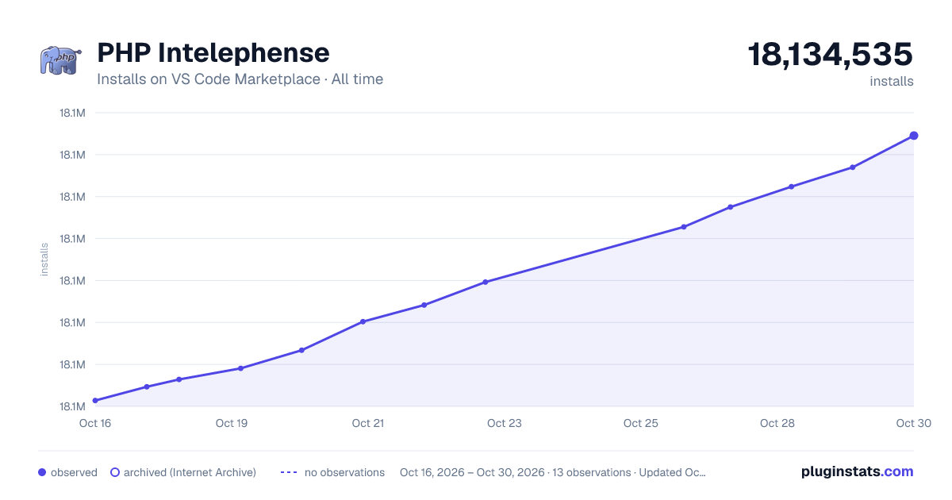The height and width of the screenshot is (500, 952).
Task: Click the vertical 'installs' axis title
Action: point(44,260)
